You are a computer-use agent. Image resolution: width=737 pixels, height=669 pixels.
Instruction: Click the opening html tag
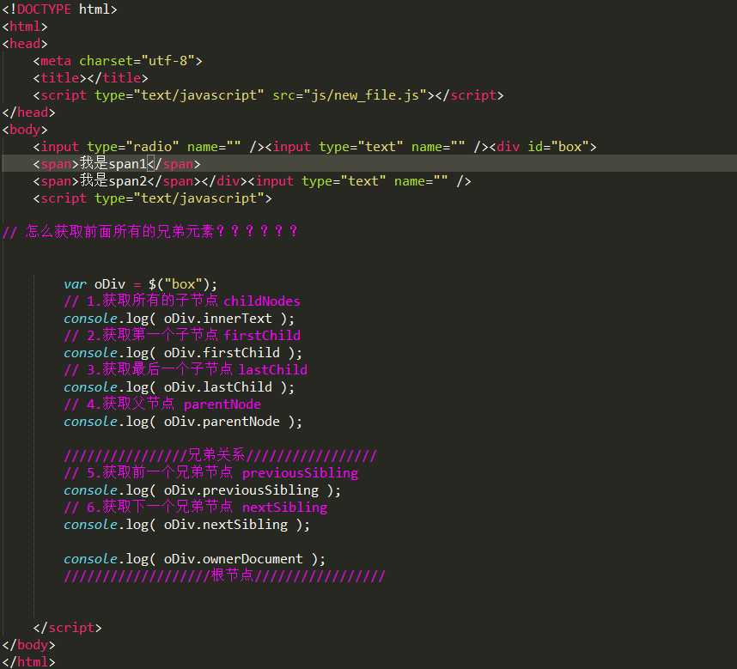(x=25, y=27)
